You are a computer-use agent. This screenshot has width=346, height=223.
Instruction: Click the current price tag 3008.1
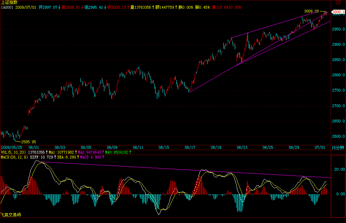(x=338, y=12)
